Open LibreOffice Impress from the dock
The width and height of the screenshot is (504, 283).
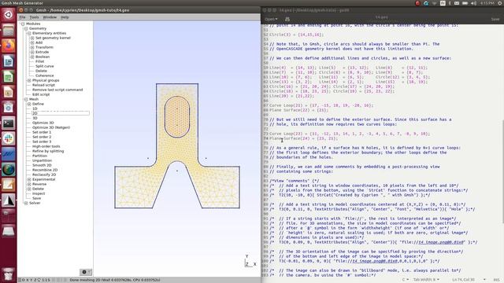(9, 92)
